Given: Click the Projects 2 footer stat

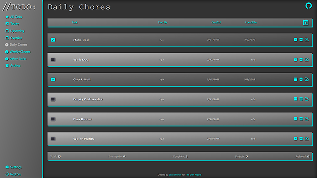Looking at the screenshot, I should click(241, 157).
